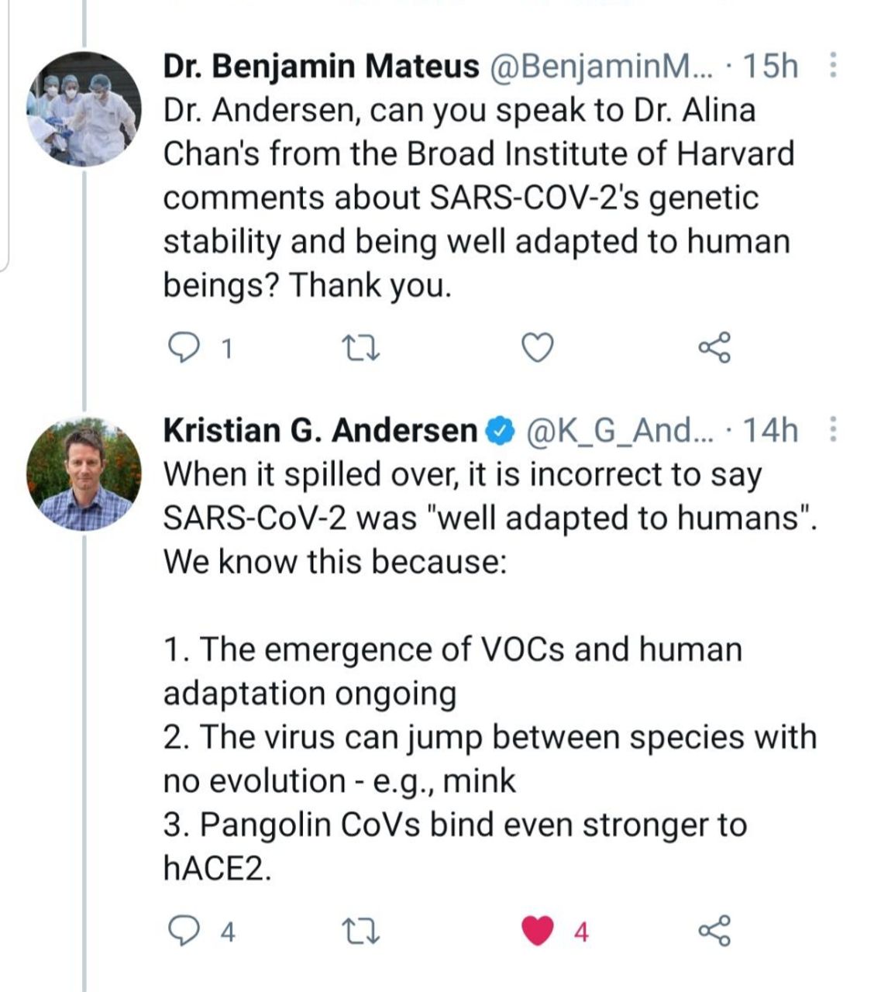This screenshot has height=992, width=874.
Task: Open Kristian G. Andersen's profile picture
Action: coord(84,474)
